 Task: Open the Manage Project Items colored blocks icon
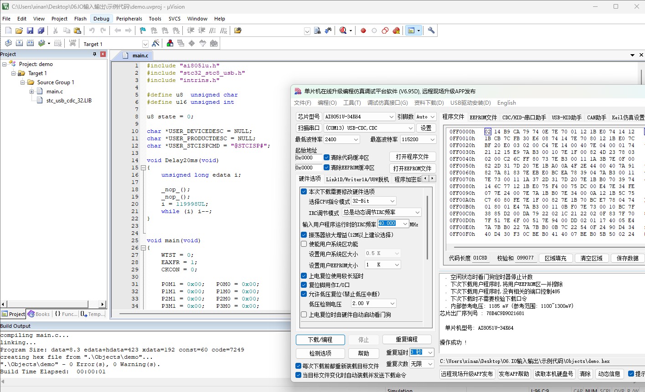[x=170, y=43]
